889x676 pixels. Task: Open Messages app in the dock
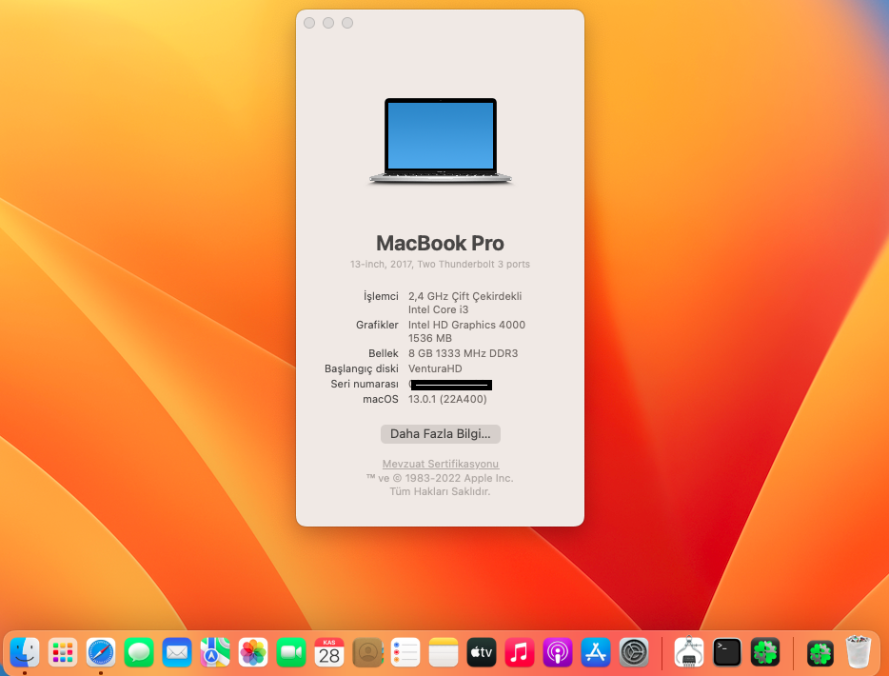click(x=139, y=652)
